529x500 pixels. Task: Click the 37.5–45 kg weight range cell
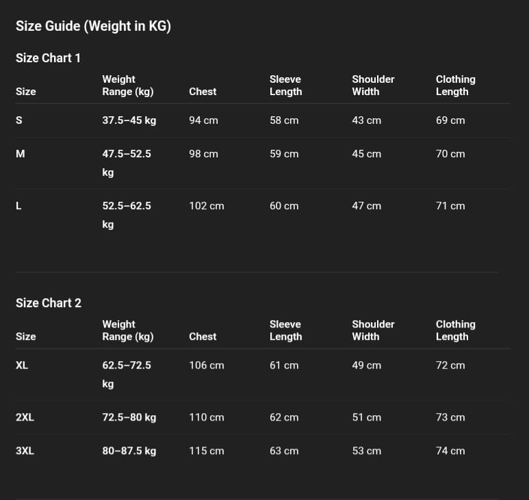[129, 120]
